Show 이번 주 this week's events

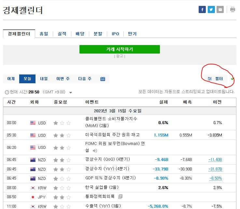point(63,79)
